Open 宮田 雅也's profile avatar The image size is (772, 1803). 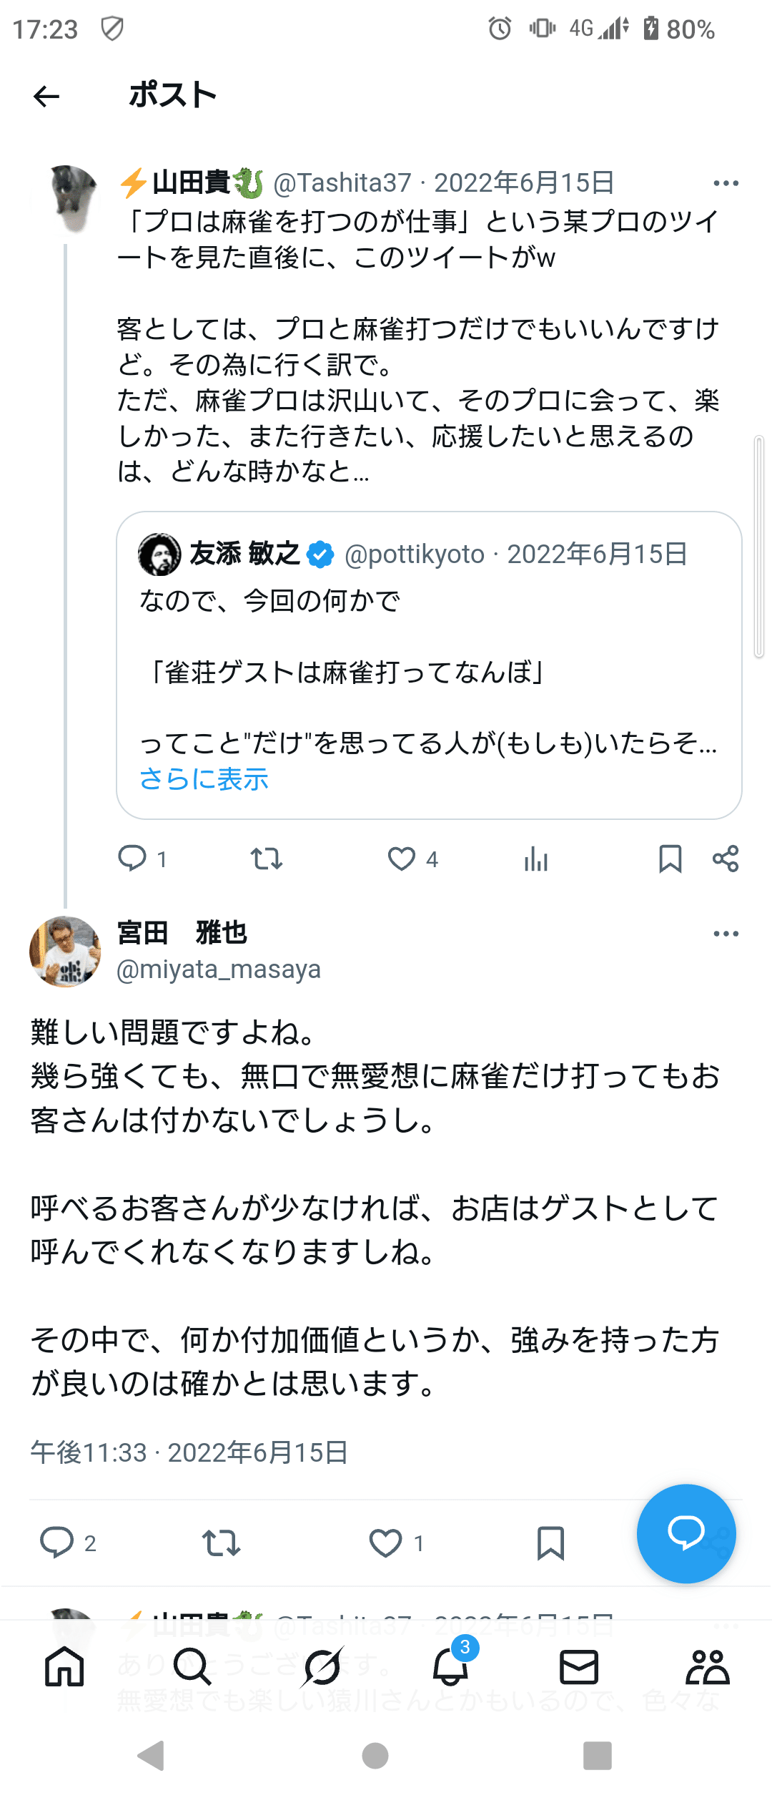coord(66,952)
